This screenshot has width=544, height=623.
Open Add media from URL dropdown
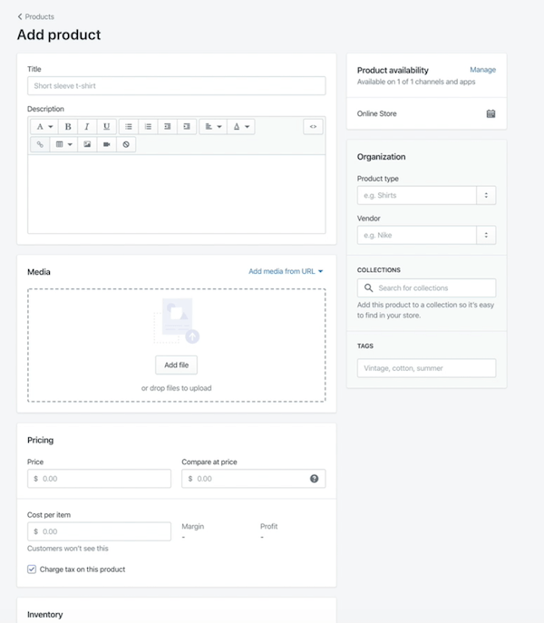pyautogui.click(x=286, y=271)
